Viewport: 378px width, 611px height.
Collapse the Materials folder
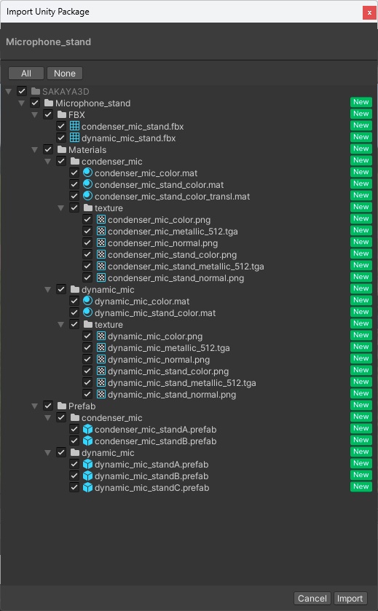pyautogui.click(x=35, y=149)
